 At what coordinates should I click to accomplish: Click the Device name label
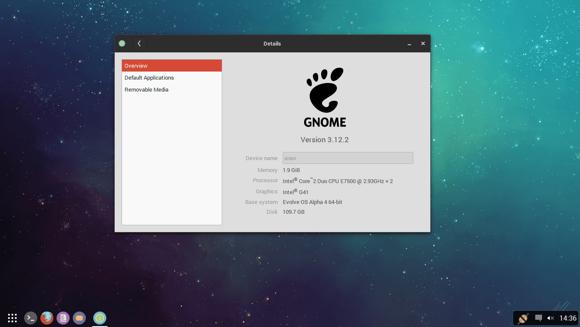tap(261, 158)
